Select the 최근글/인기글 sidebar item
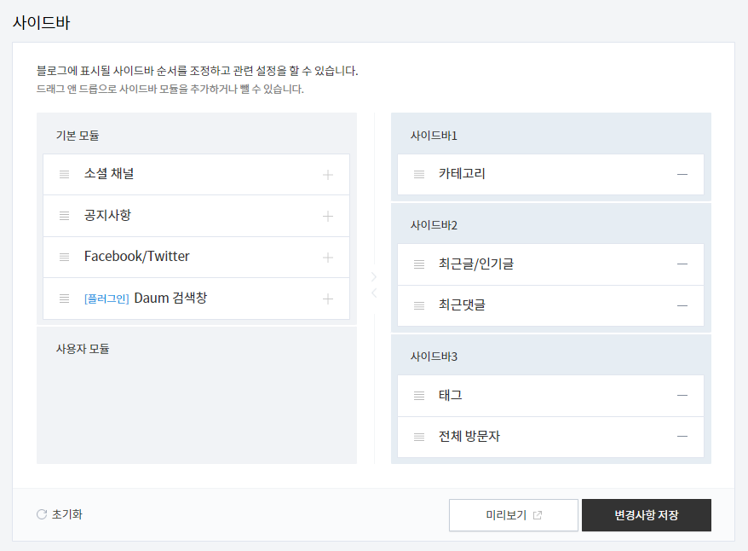This screenshot has height=551, width=748. 550,264
